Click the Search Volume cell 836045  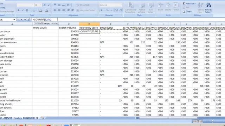(69, 31)
